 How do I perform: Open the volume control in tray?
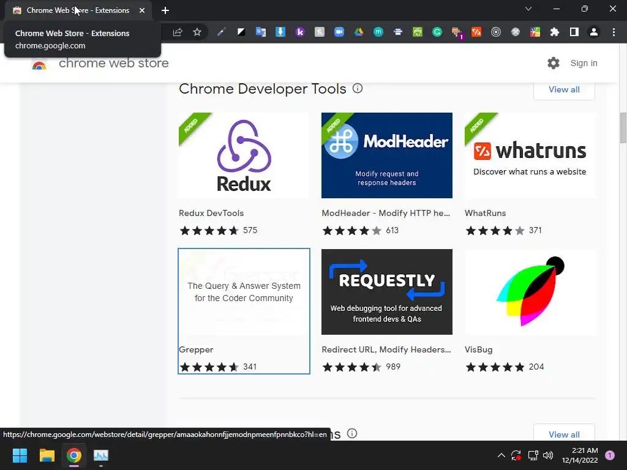pos(548,455)
